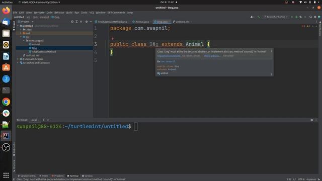
Task: Hide the Terminal panel
Action: (316, 120)
